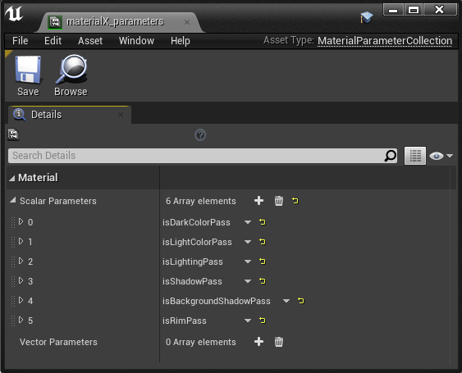Reset isLightingPass to default
This screenshot has height=373, width=462.
tap(263, 262)
